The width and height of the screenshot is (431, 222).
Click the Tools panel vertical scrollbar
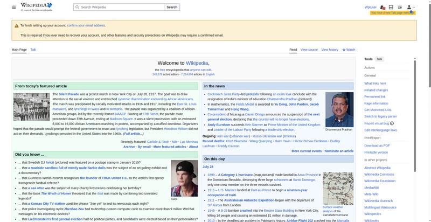415,115
